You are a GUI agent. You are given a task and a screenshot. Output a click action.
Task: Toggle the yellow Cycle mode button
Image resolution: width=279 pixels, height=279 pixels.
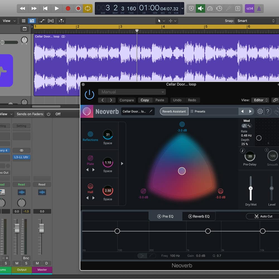point(88,8)
